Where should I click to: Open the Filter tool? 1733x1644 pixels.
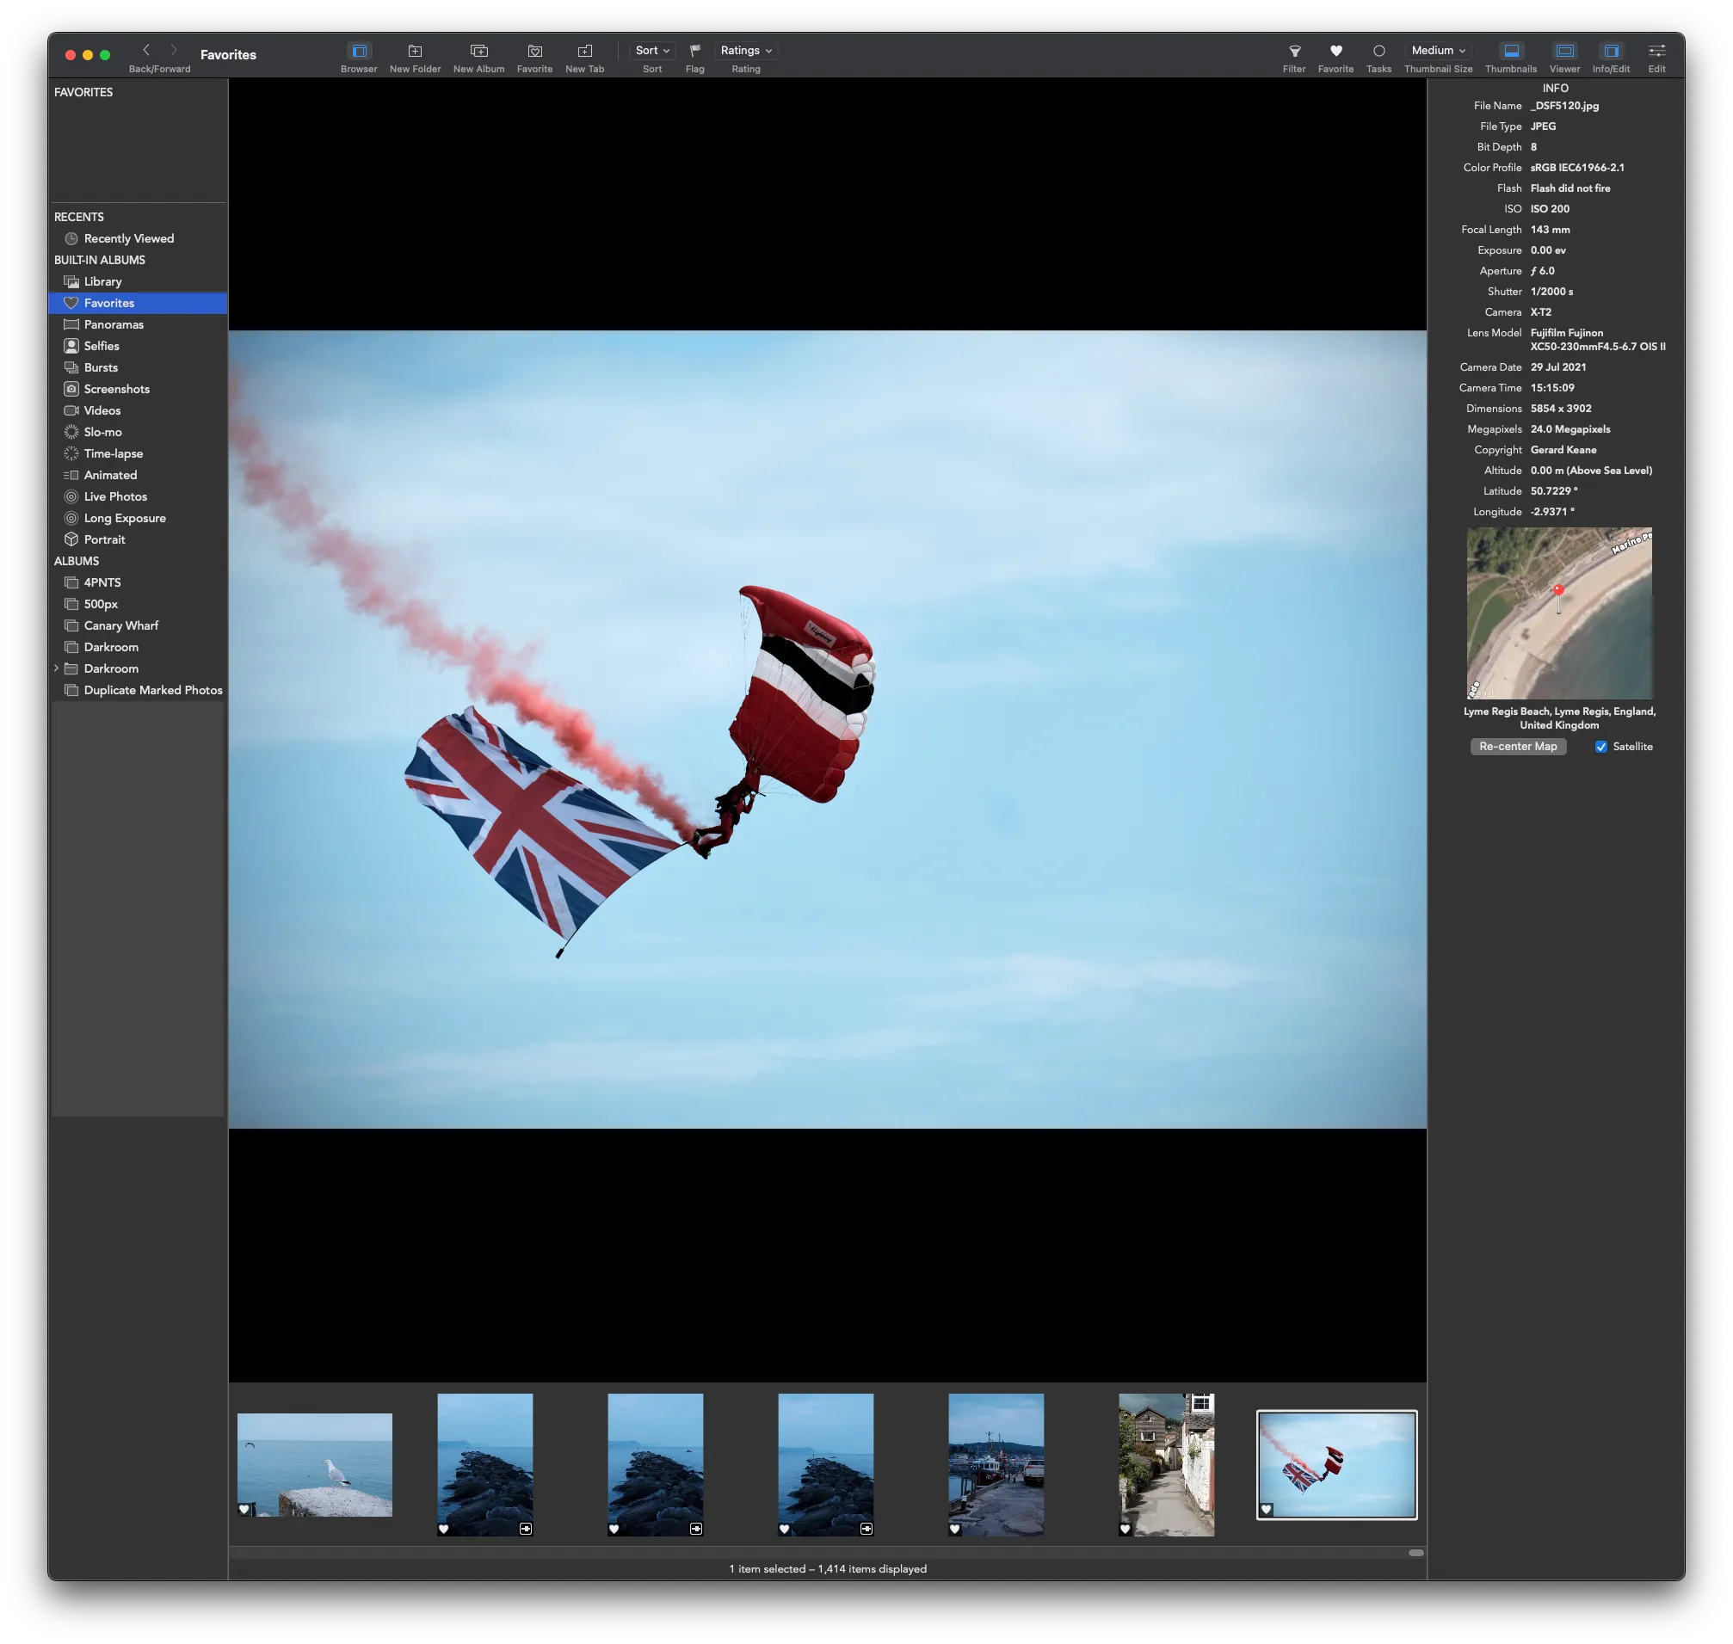1294,51
